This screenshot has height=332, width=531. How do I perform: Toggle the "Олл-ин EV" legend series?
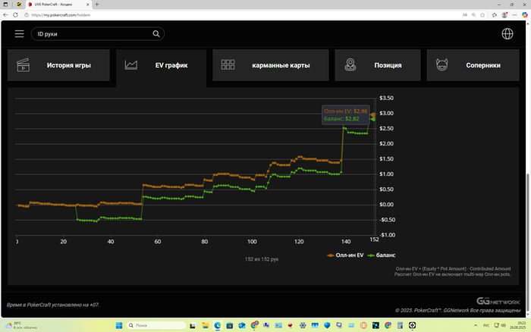point(345,255)
